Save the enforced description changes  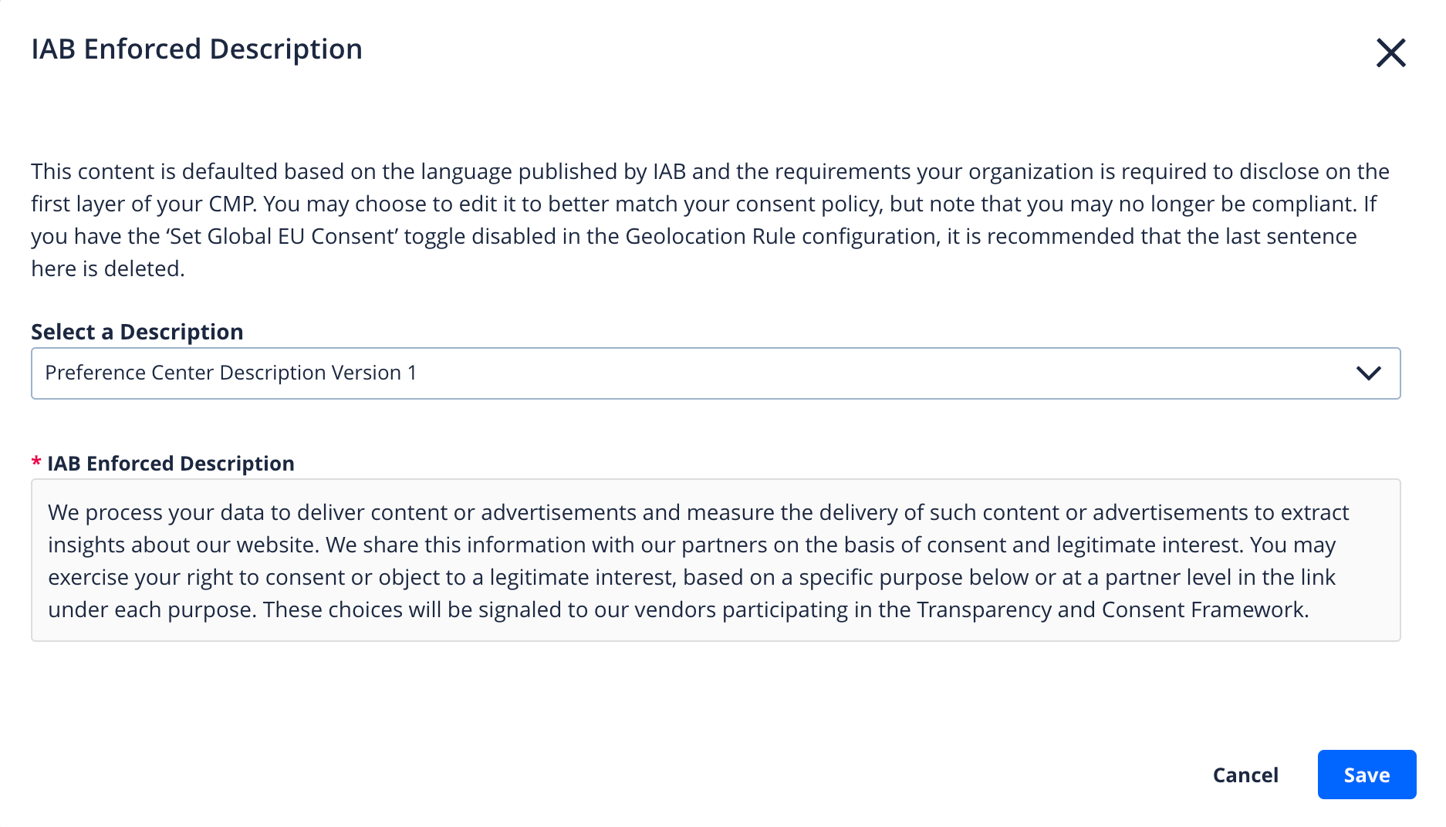(1366, 775)
